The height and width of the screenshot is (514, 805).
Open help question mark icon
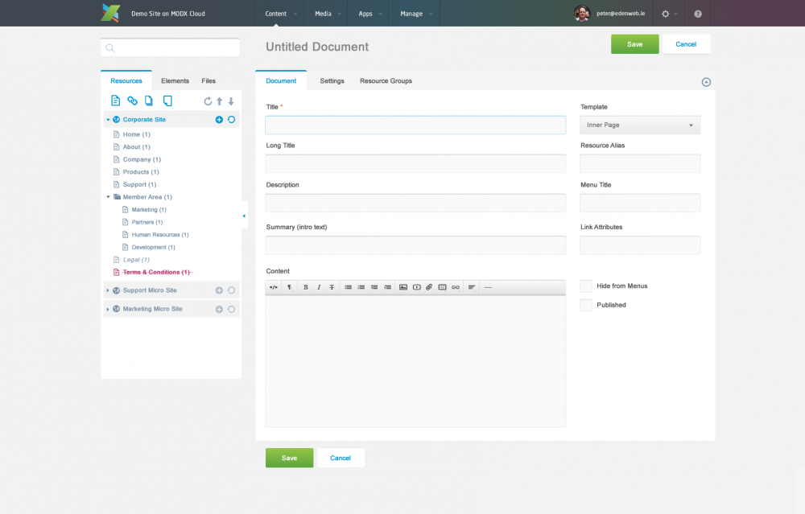tap(698, 14)
